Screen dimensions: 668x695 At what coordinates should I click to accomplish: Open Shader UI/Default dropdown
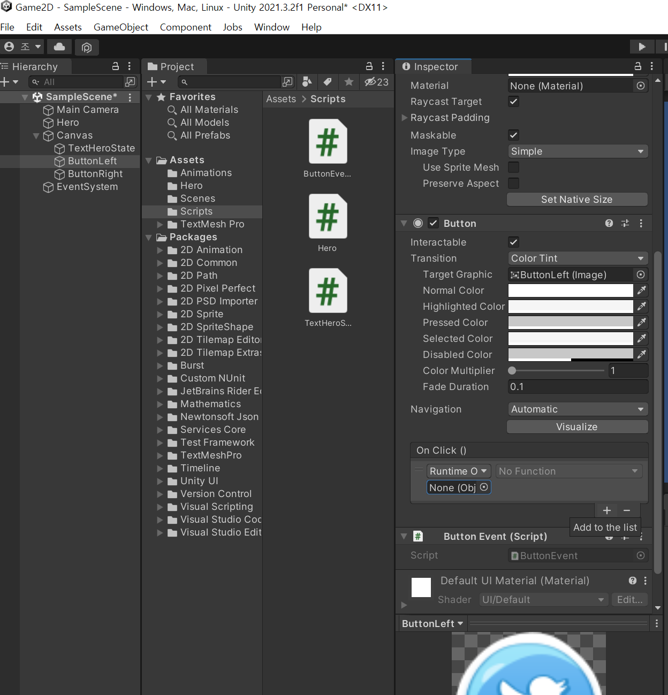543,600
